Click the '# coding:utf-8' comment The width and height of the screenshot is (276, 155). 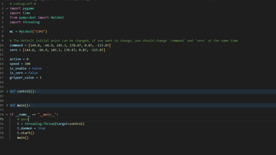(23, 4)
